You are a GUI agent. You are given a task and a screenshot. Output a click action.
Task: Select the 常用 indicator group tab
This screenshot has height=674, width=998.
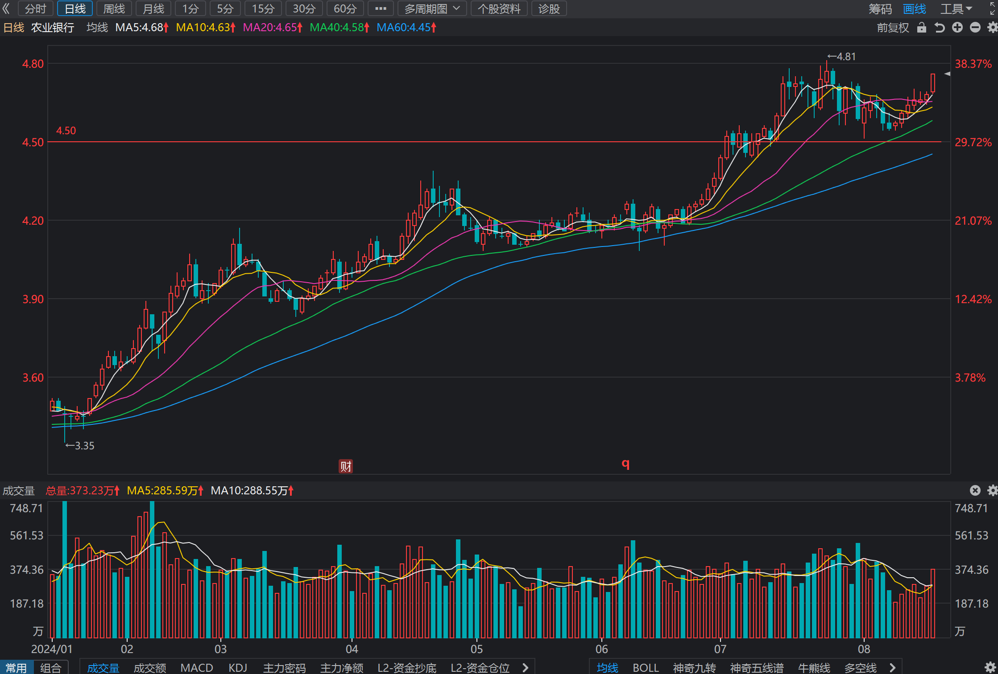point(17,667)
